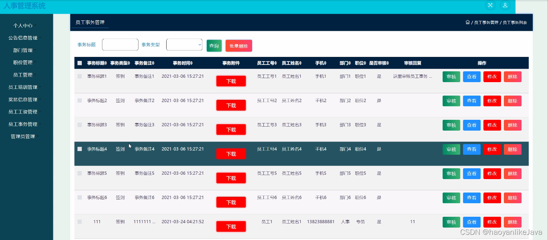The width and height of the screenshot is (548, 240).
Task: Expand 个人中心 sidebar menu
Action: (x=25, y=25)
